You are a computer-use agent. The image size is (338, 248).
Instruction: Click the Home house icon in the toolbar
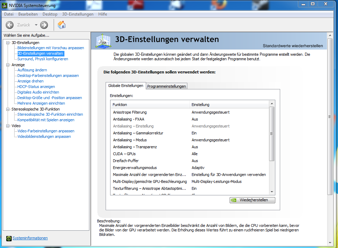(x=62, y=25)
